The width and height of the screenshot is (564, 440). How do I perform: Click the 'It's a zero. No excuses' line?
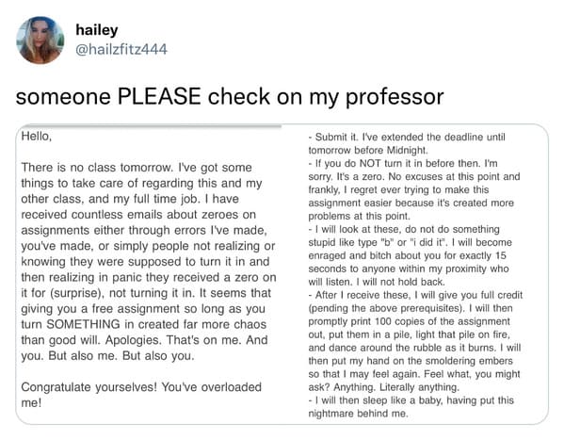tap(414, 176)
